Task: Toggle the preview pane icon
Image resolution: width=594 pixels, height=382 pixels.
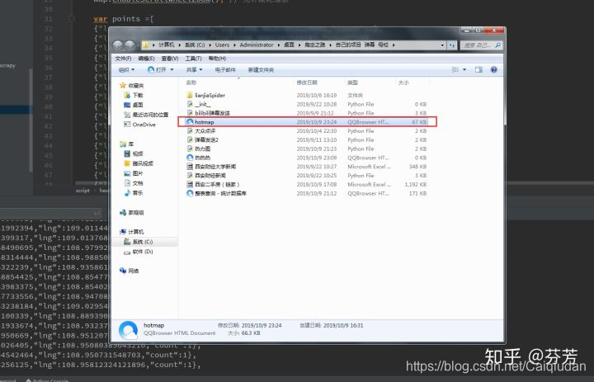Action: [478, 69]
